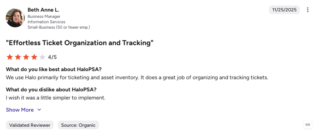Image resolution: width=317 pixels, height=133 pixels.
Task: Click the Small-Business company size label
Action: [x=59, y=27]
